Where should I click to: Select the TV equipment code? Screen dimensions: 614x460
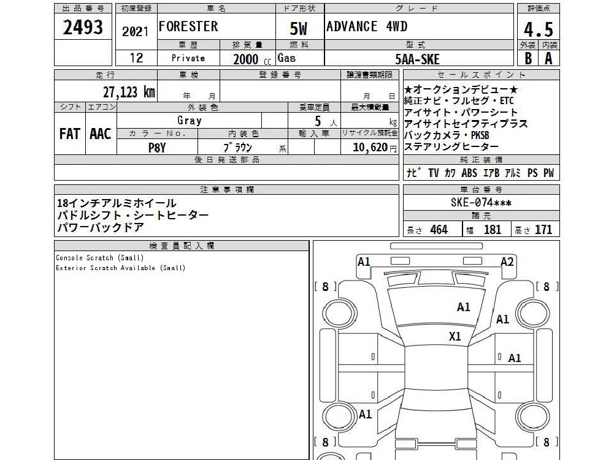tap(434, 173)
